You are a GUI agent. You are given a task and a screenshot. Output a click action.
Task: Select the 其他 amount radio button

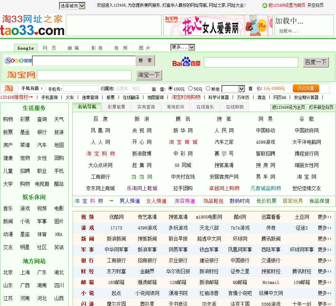208,88
